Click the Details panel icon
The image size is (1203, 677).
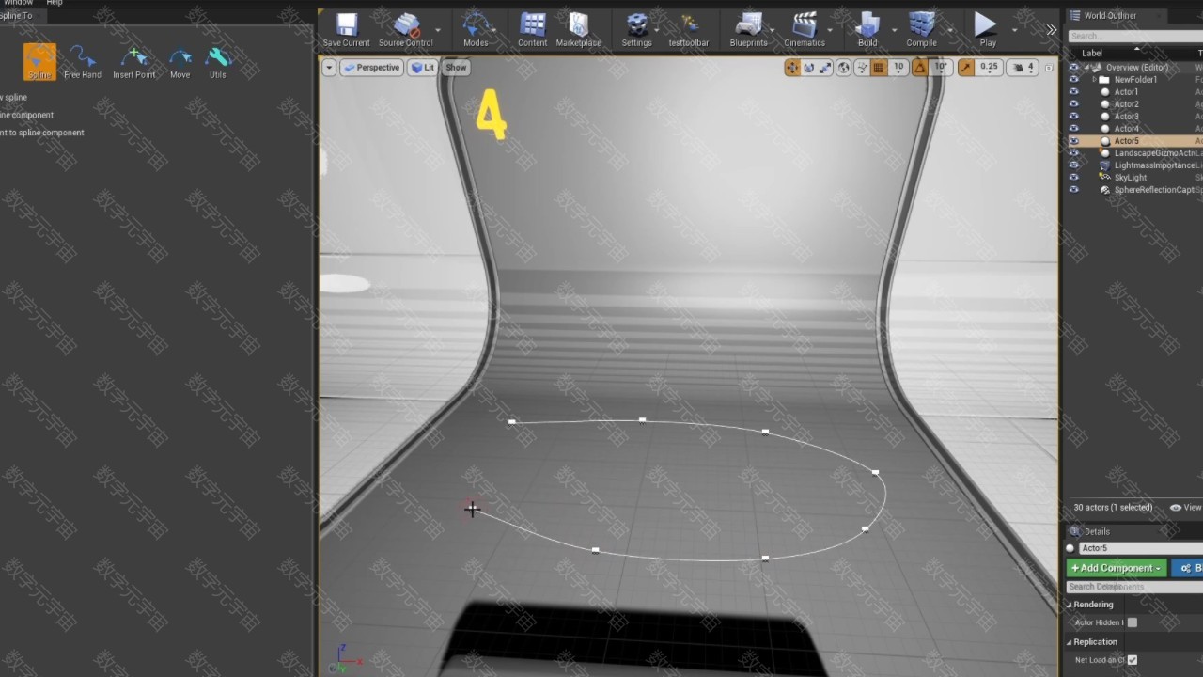point(1076,531)
